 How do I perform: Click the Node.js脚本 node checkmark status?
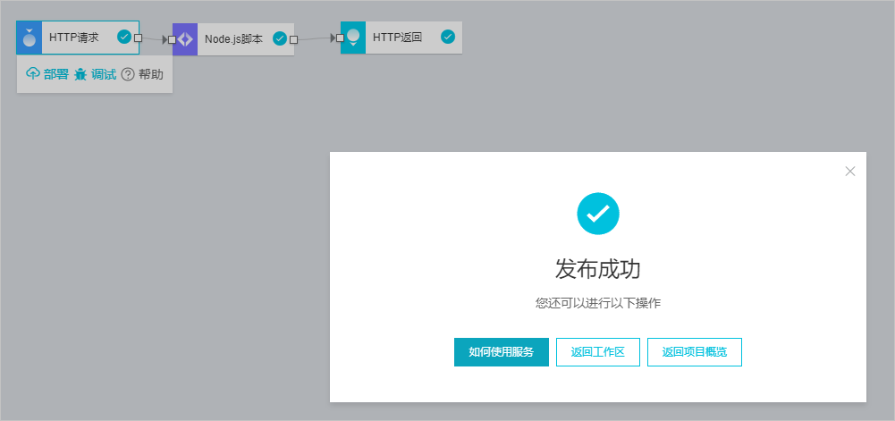[280, 38]
